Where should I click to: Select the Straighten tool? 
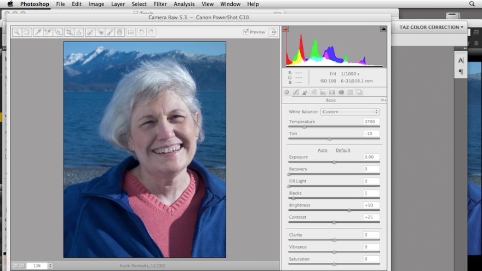[x=79, y=32]
